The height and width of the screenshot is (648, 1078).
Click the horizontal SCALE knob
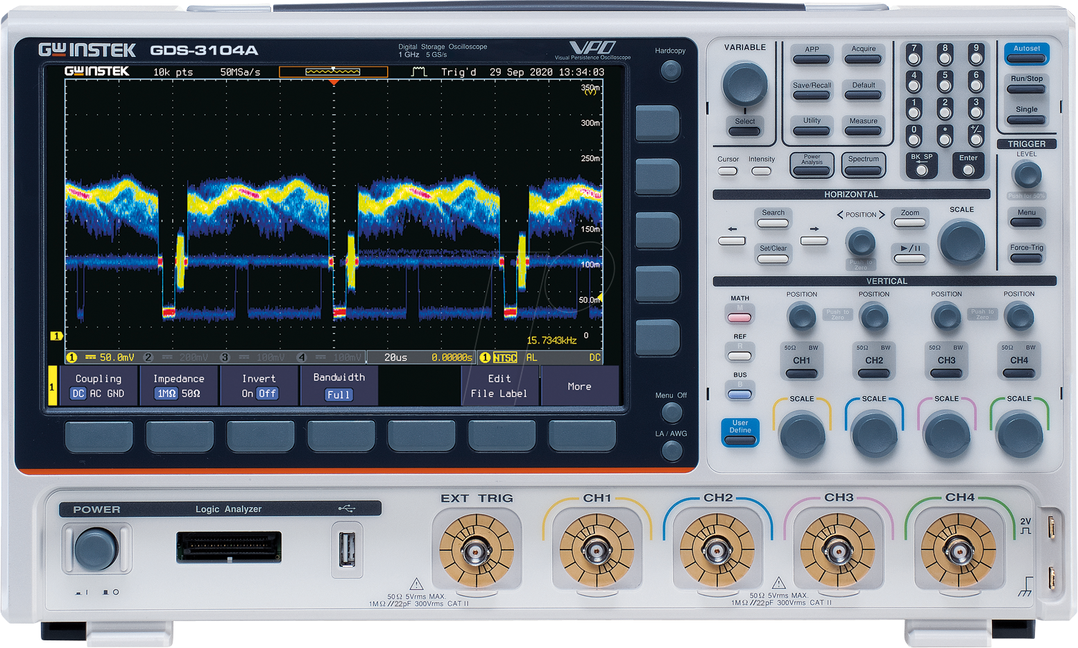(x=961, y=242)
